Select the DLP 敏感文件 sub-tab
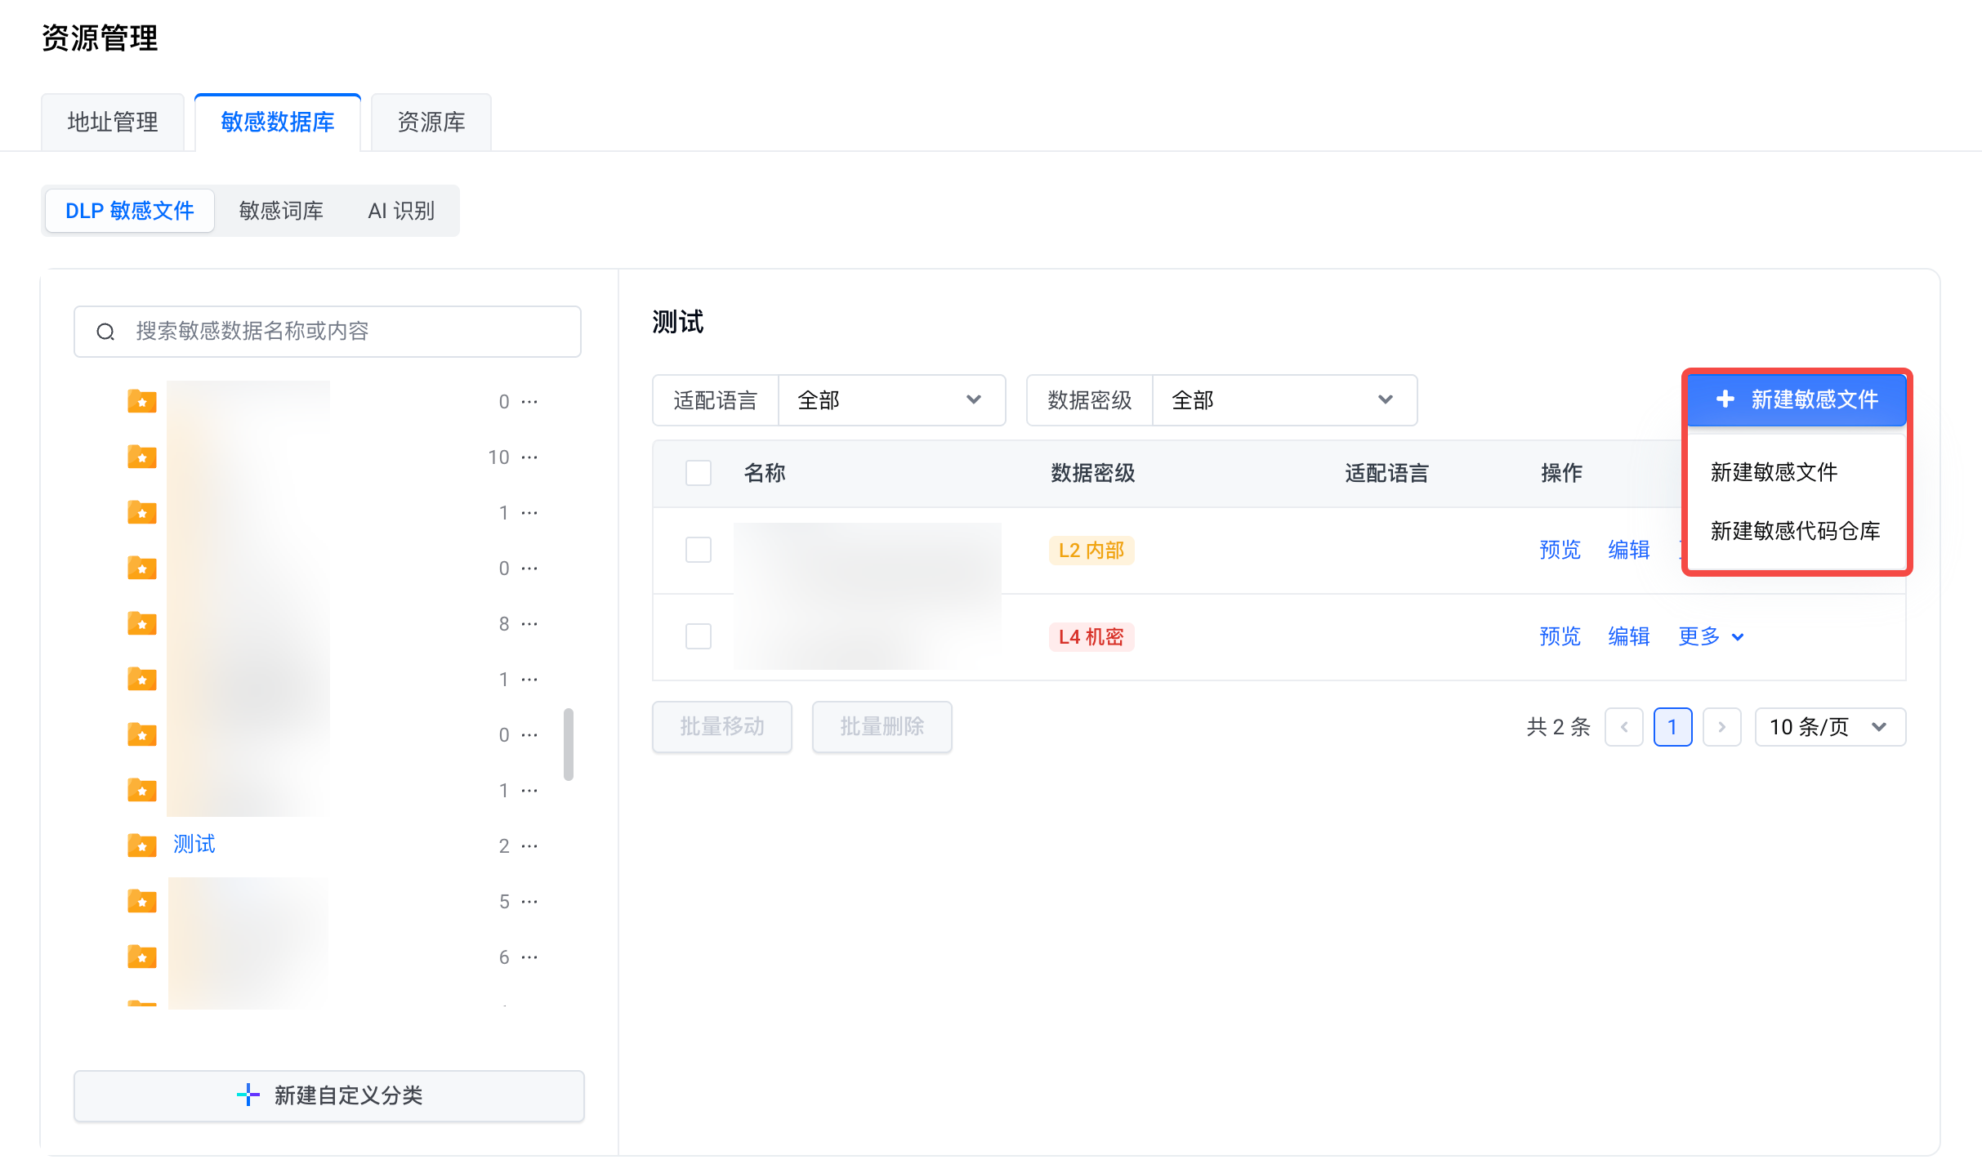 130,211
